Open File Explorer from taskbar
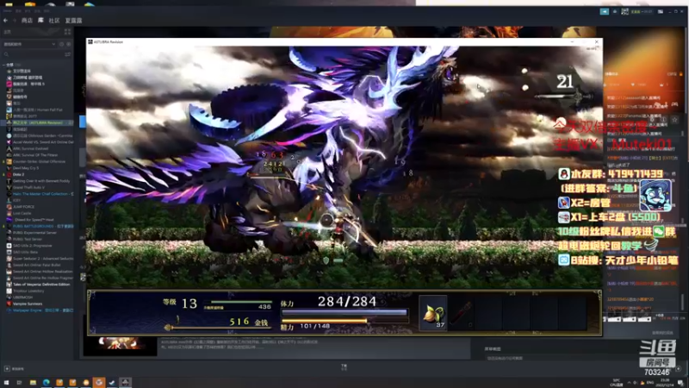This screenshot has height=388, width=689. [33, 382]
